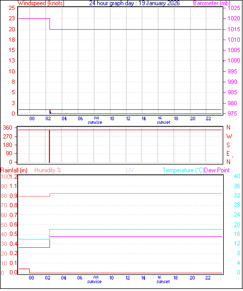
Task: Click the 'sunrise' label under the windspeed graph
Action: point(95,122)
